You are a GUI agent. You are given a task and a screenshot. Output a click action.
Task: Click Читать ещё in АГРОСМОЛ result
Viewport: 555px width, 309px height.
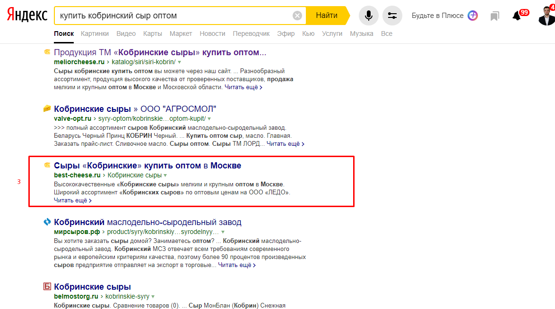(x=285, y=144)
